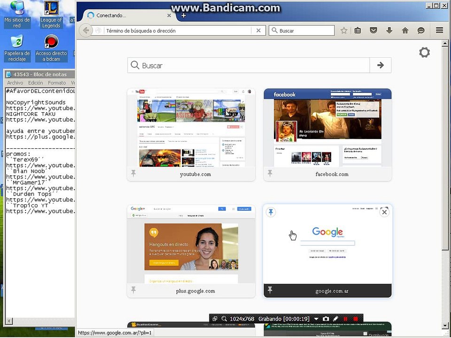The width and height of the screenshot is (451, 338).
Task: Stop the Bandicam recording
Action: point(356,319)
